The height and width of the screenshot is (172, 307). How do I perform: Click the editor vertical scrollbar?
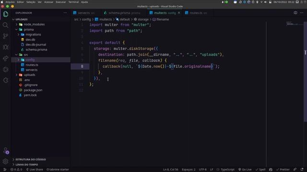point(305,72)
